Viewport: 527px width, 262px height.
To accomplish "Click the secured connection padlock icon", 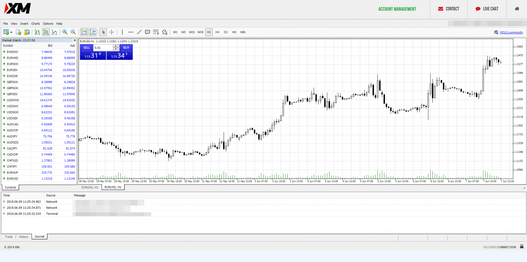I will (522, 246).
